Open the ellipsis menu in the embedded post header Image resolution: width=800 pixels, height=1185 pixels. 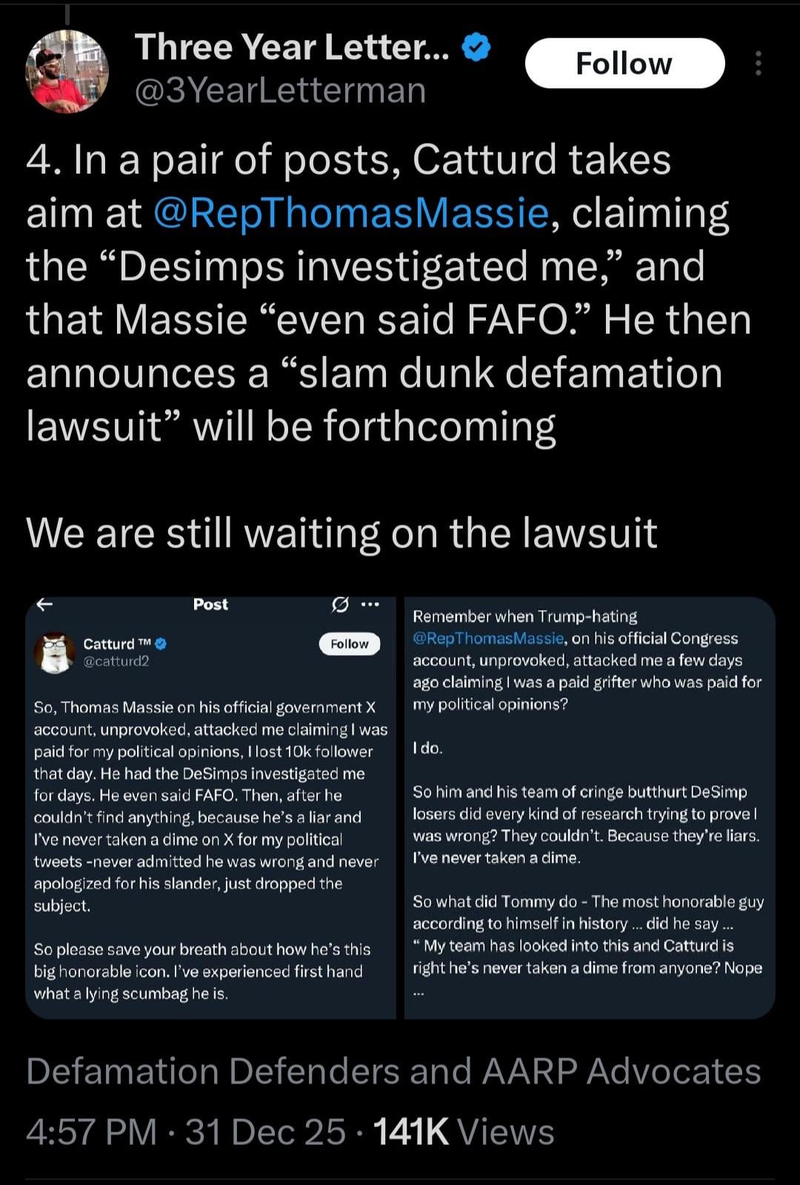pos(369,605)
